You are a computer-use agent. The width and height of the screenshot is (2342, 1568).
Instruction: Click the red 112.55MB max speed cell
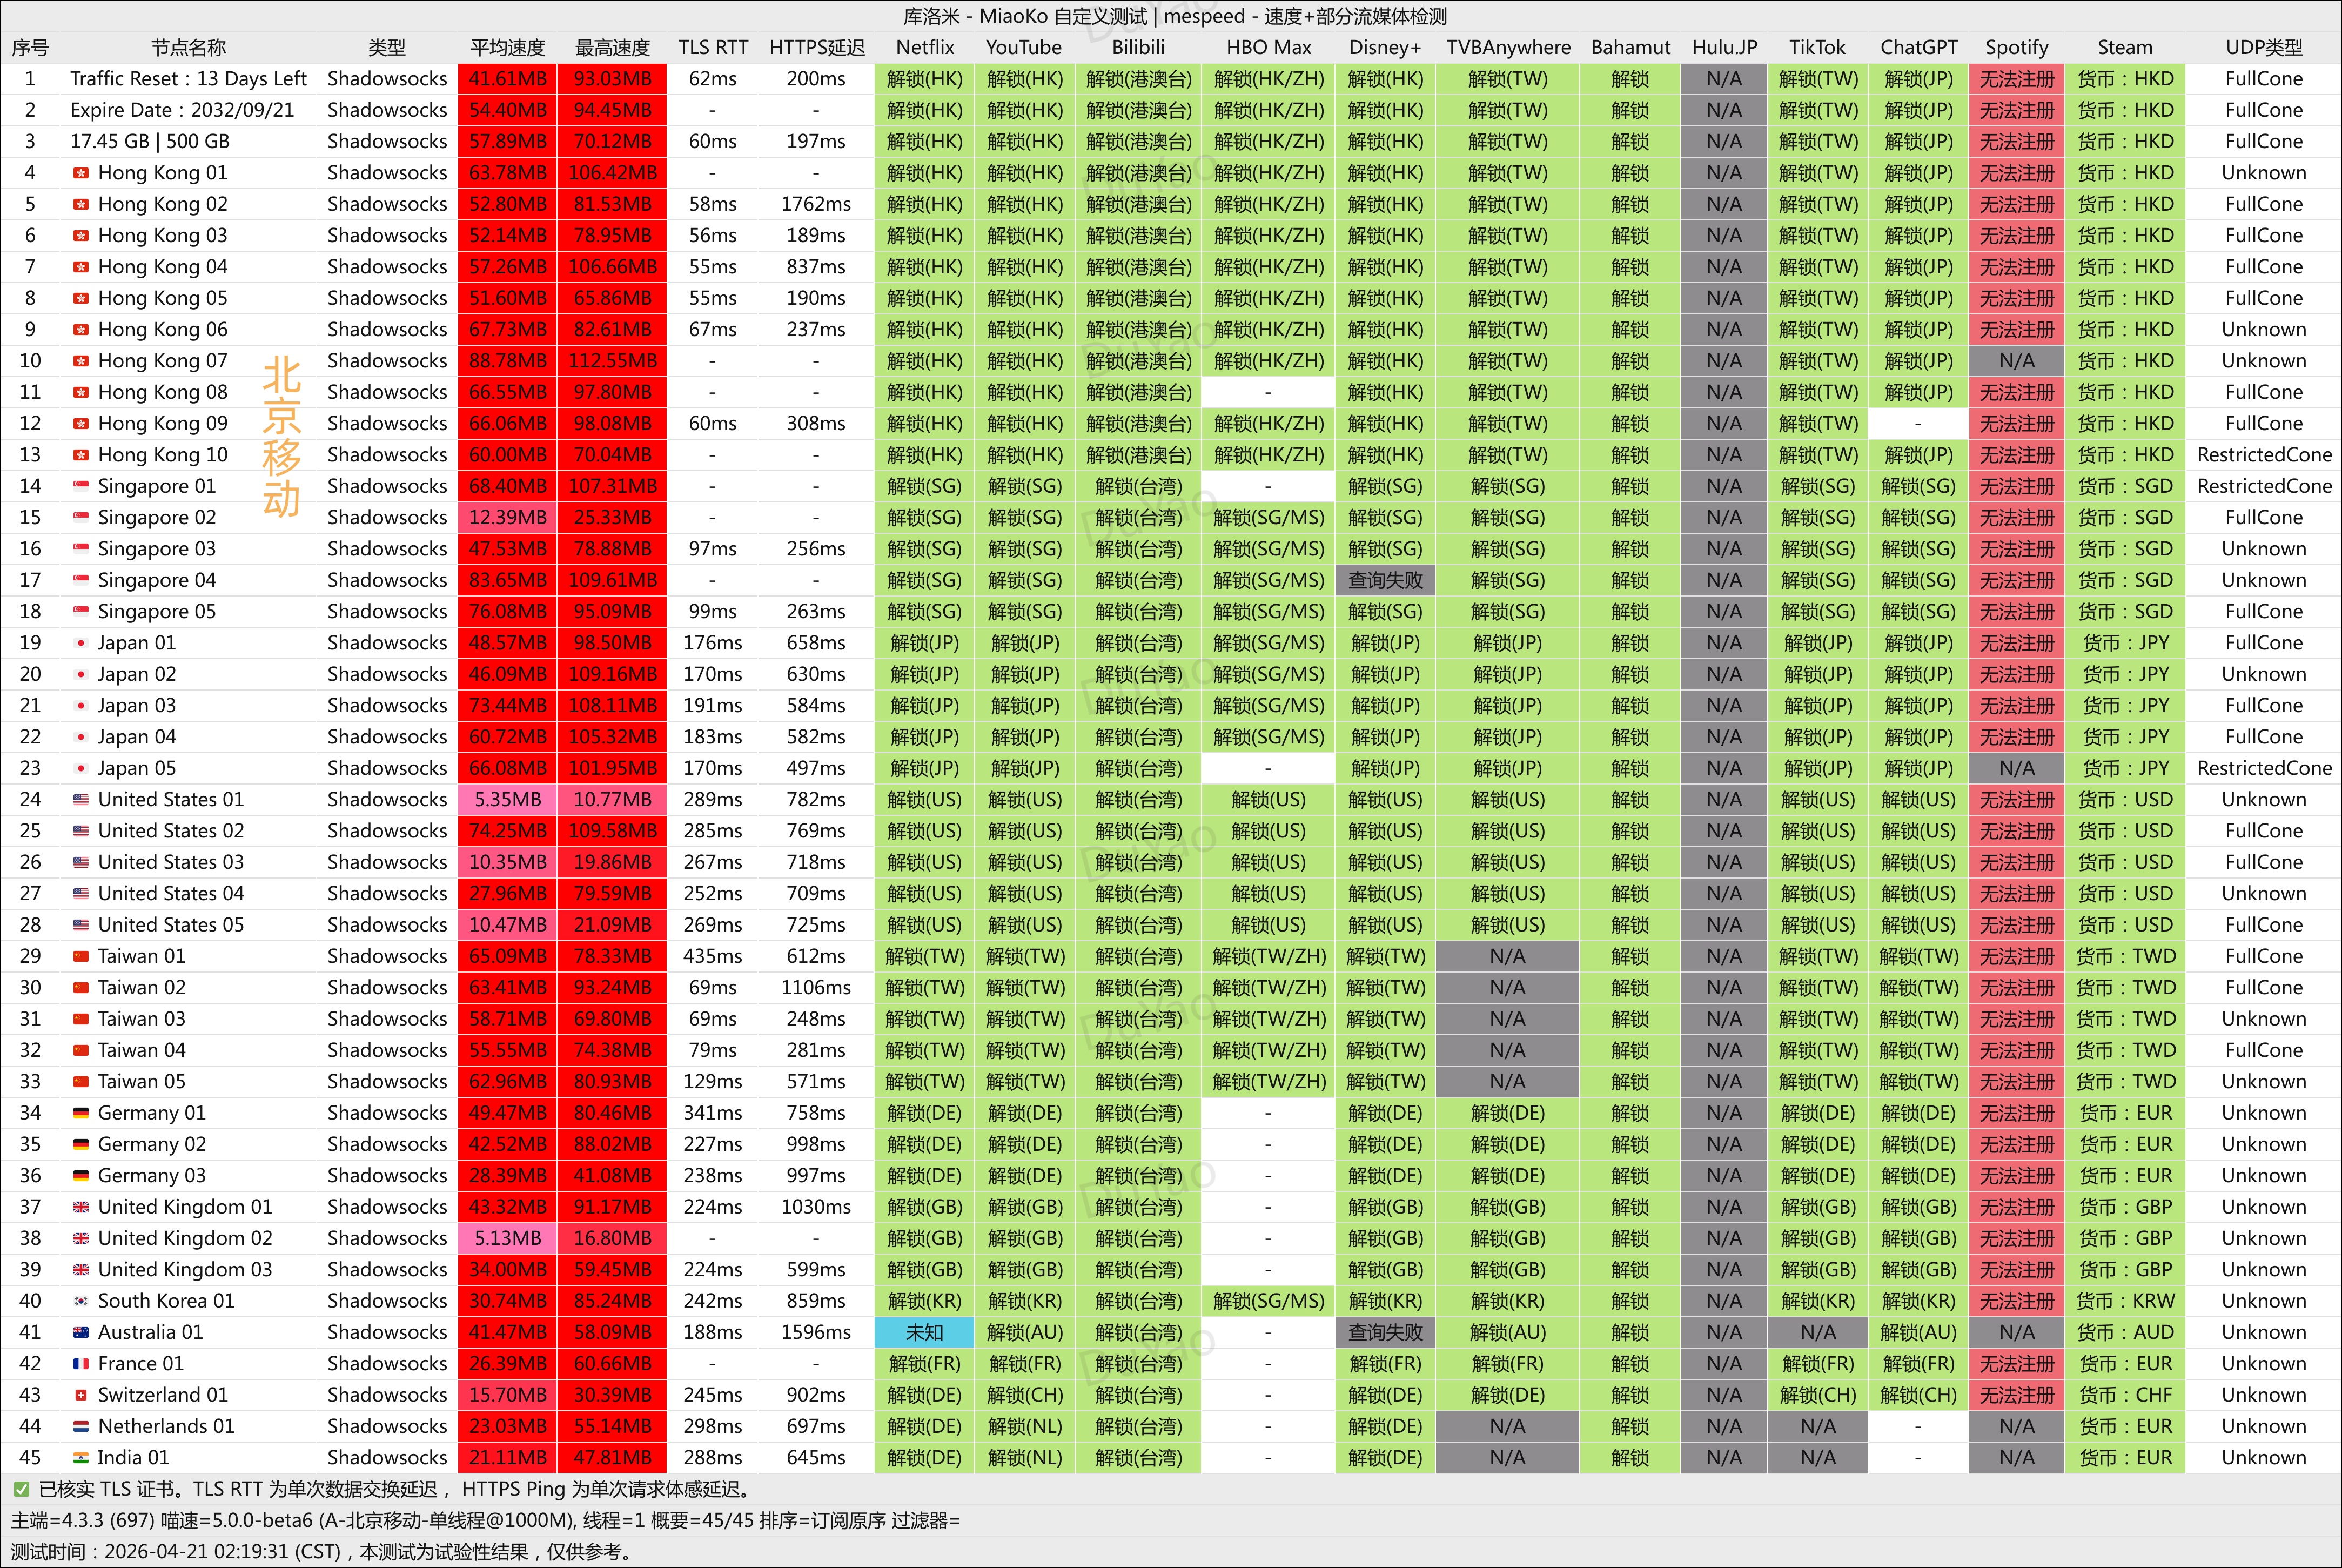click(612, 361)
